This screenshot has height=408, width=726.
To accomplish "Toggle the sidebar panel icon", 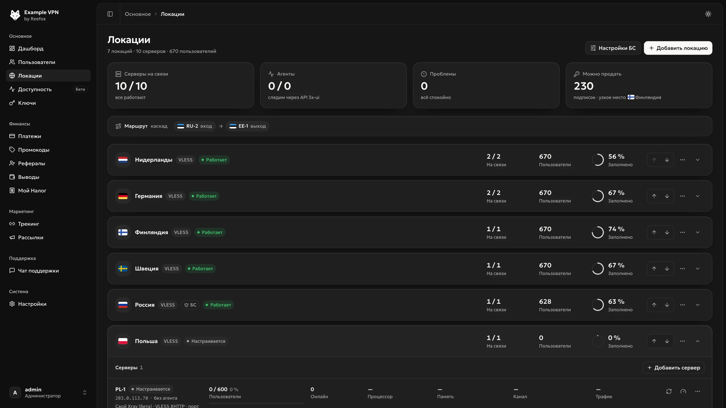I will click(x=110, y=14).
